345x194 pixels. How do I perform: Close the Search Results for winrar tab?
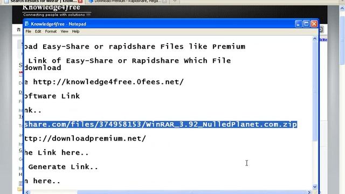[x=80, y=1]
